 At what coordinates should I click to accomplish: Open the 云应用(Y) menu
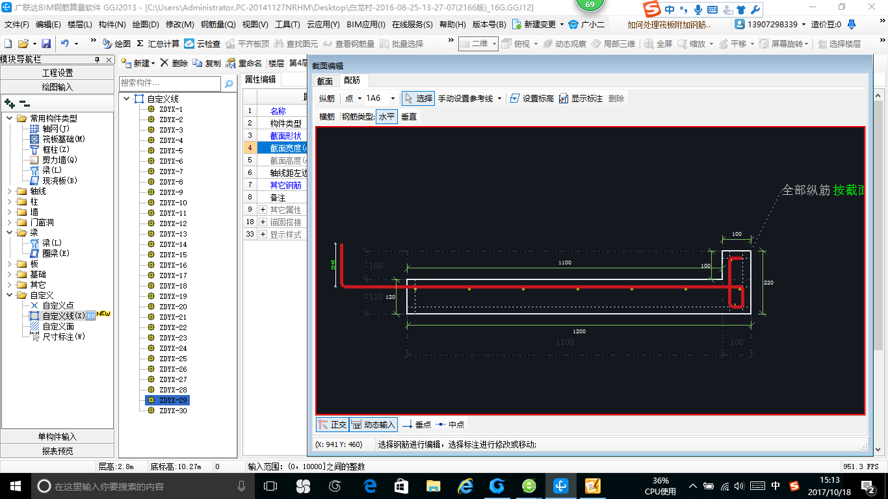pos(323,25)
